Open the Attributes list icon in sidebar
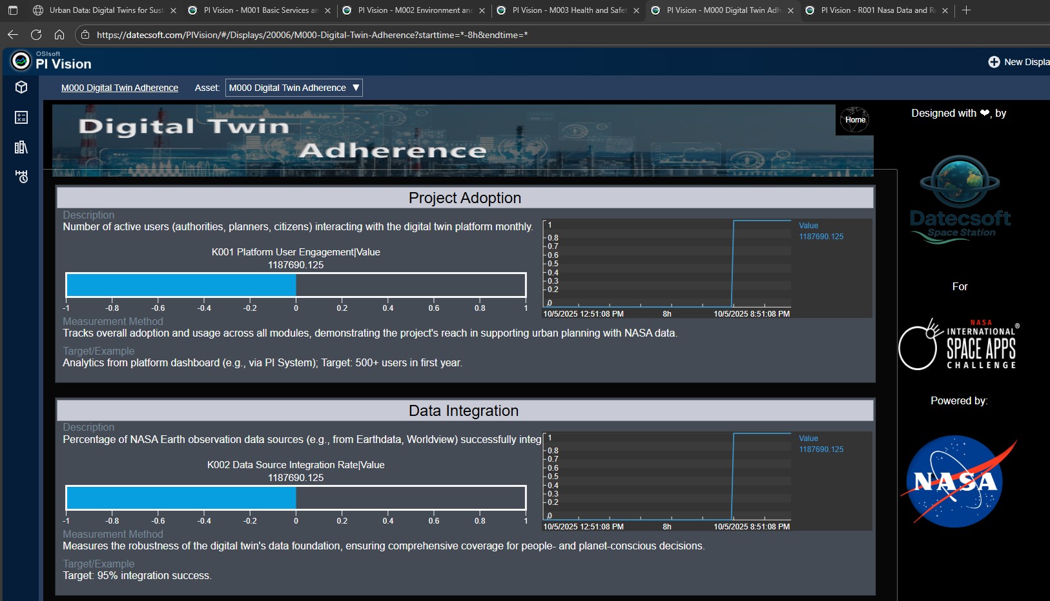Image resolution: width=1050 pixels, height=601 pixels. [x=21, y=117]
